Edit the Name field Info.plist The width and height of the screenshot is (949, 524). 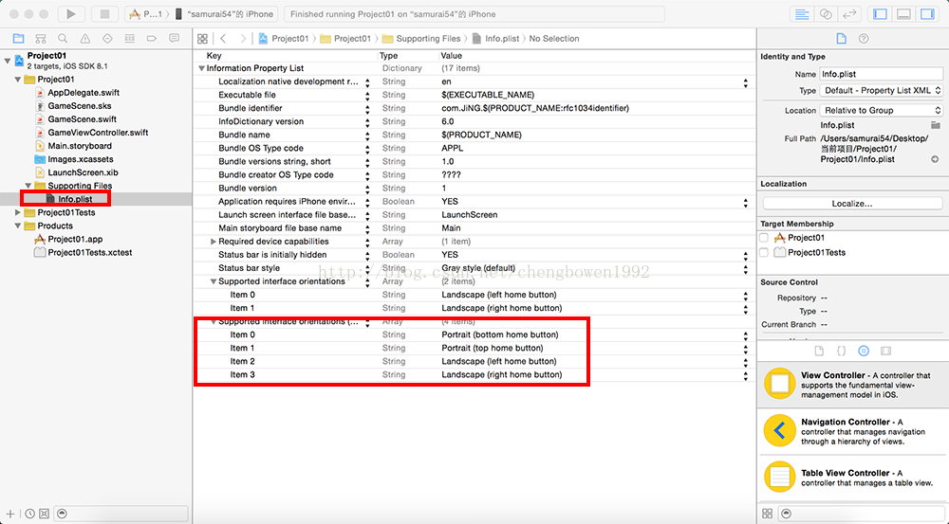pyautogui.click(x=881, y=74)
